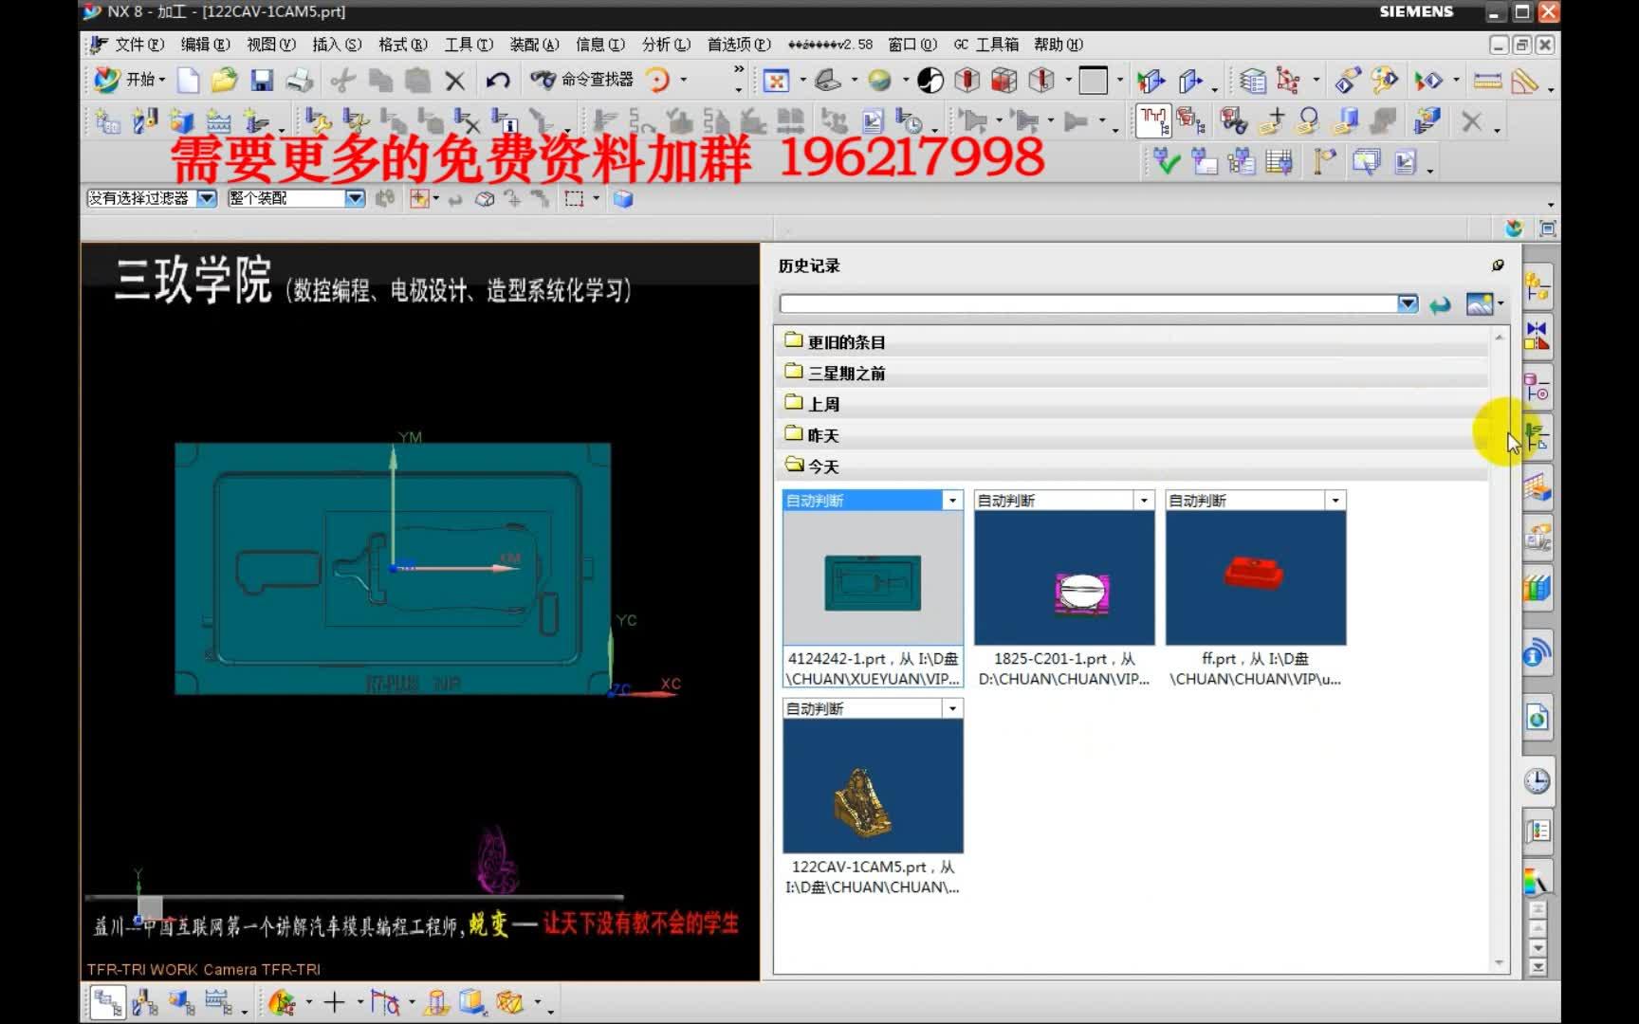Image resolution: width=1639 pixels, height=1024 pixels.
Task: Open the 工具(T) menu
Action: pyautogui.click(x=469, y=44)
